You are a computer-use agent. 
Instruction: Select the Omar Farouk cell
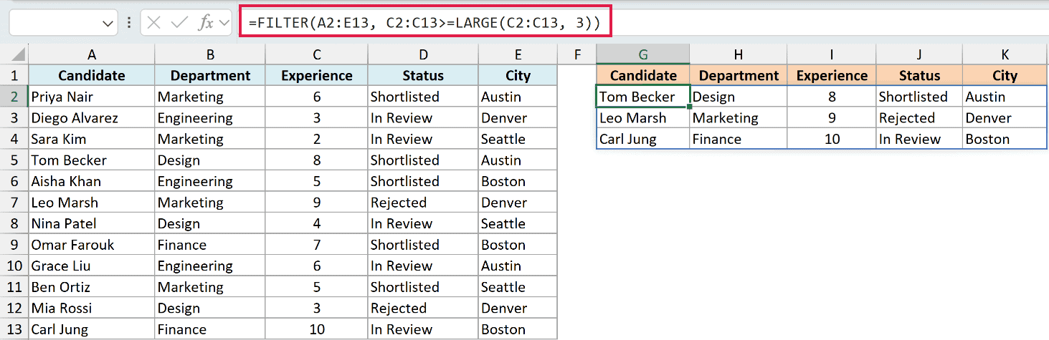click(x=92, y=245)
